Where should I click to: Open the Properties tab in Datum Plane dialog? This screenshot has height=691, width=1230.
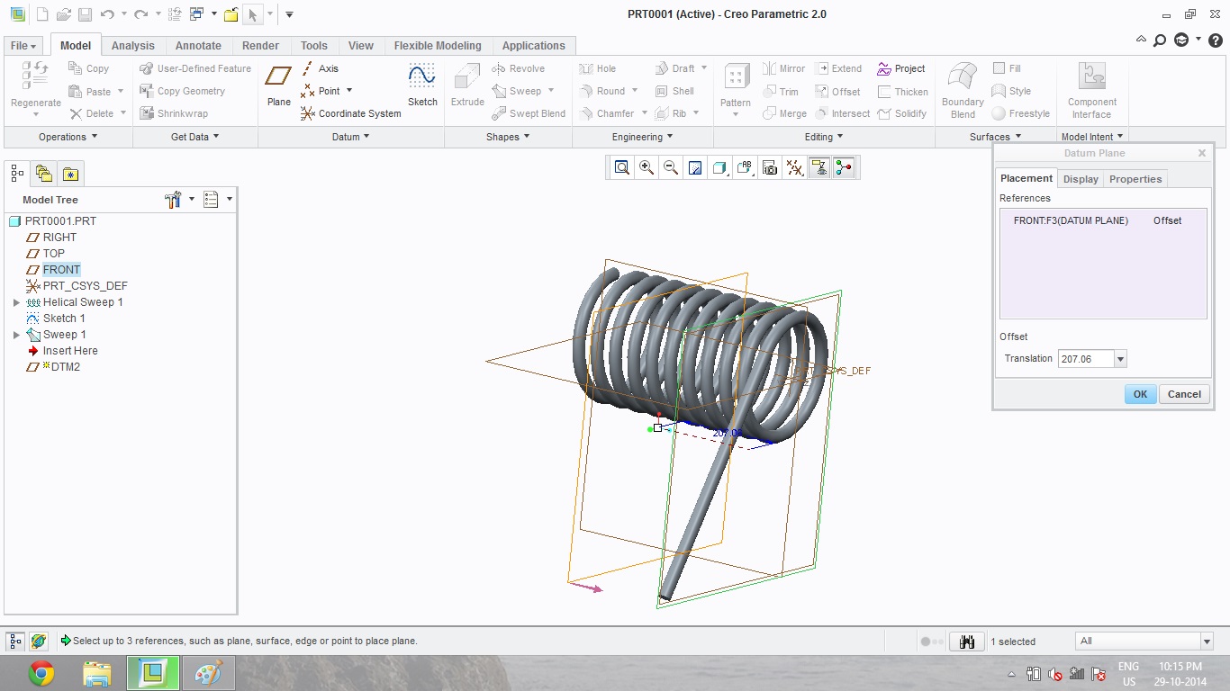(1135, 179)
